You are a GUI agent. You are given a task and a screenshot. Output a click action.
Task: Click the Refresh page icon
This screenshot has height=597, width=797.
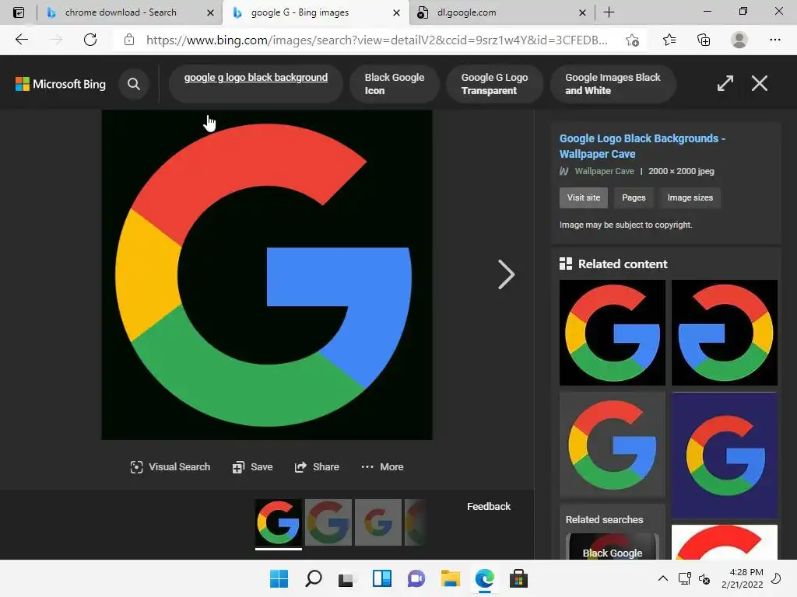pos(90,40)
